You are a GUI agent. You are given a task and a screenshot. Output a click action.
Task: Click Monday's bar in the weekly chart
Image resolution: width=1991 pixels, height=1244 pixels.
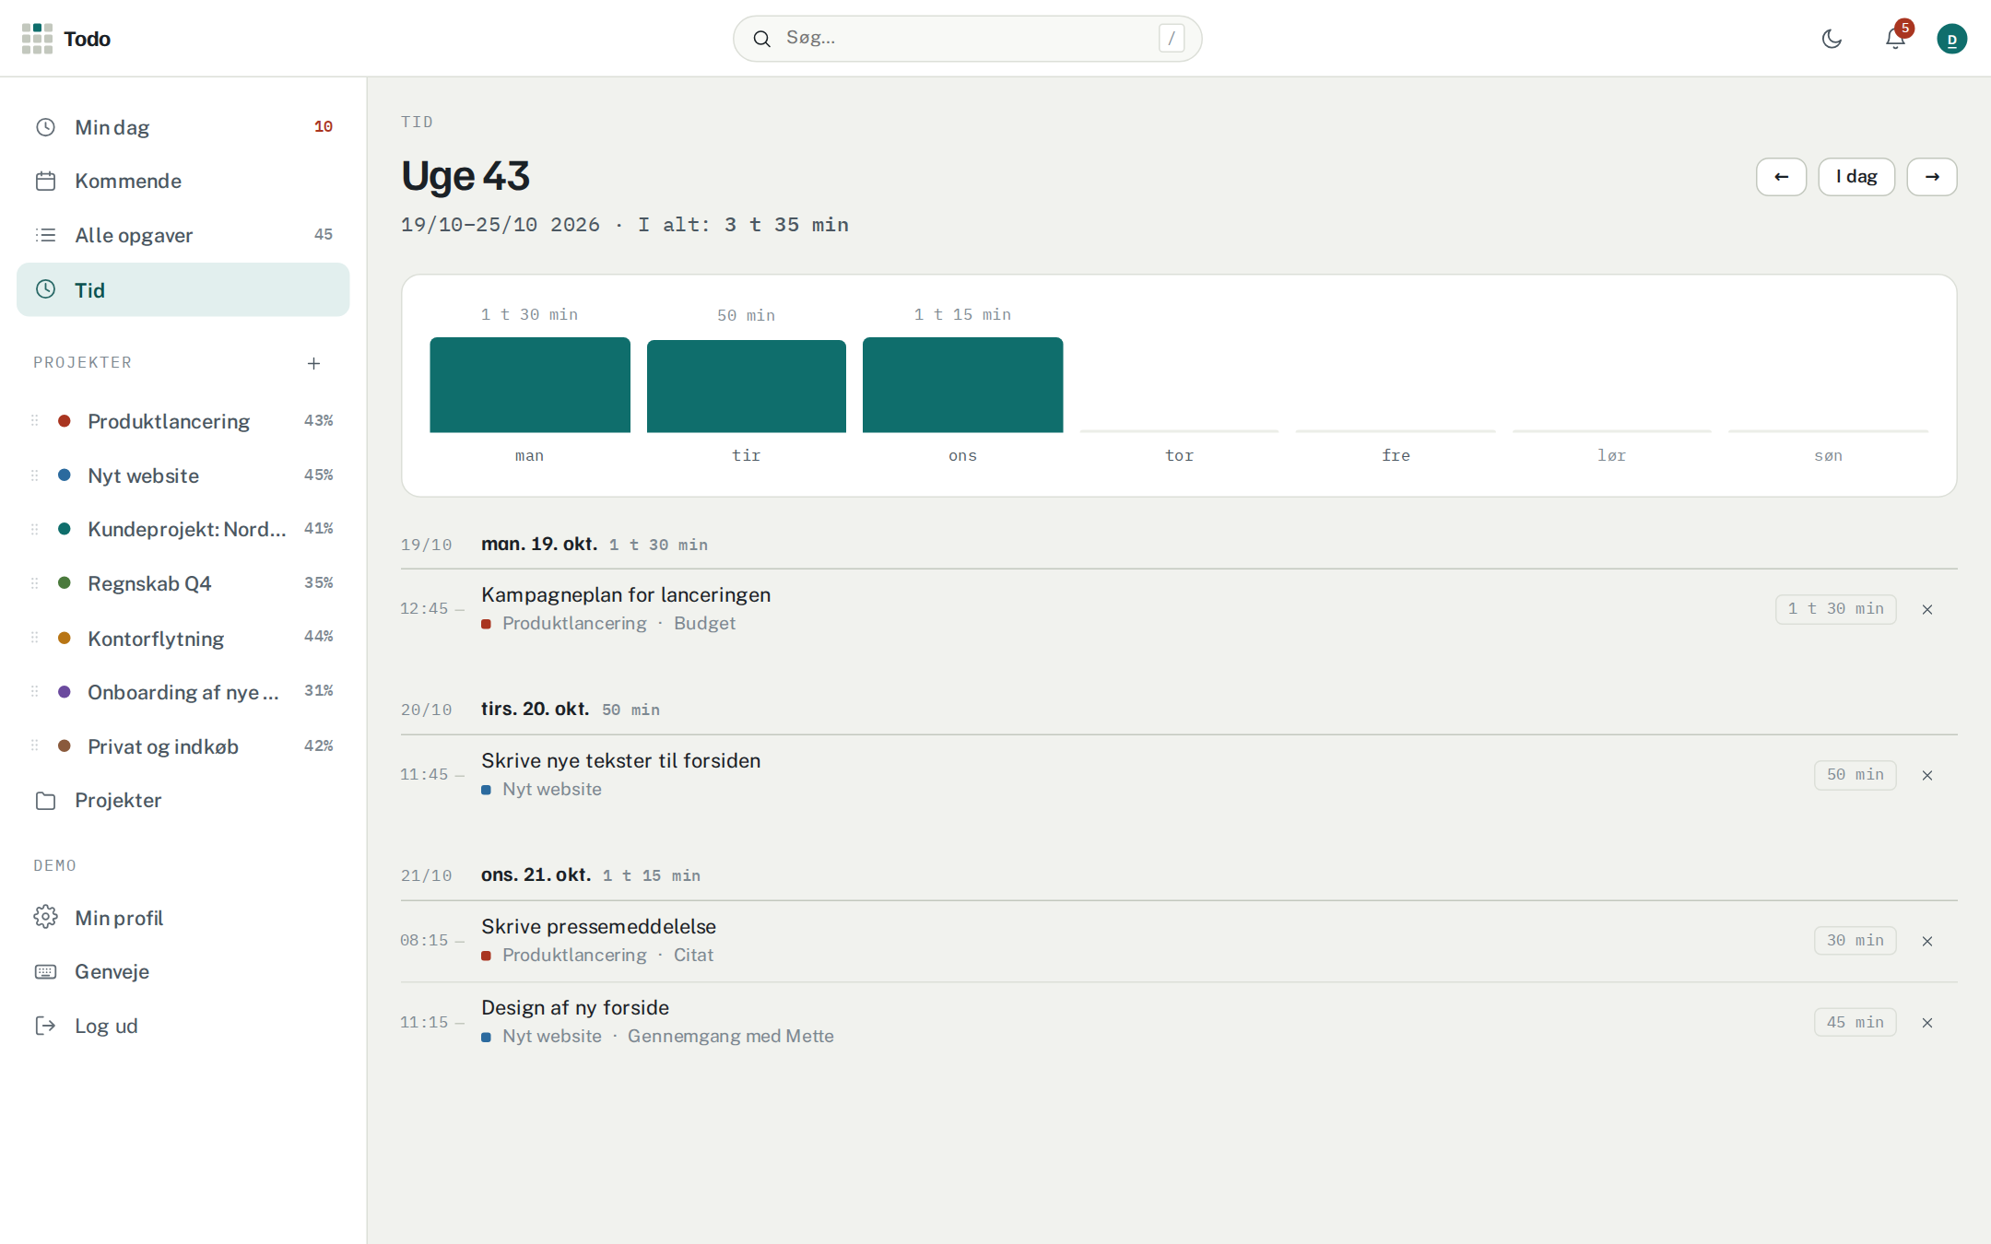coord(530,385)
